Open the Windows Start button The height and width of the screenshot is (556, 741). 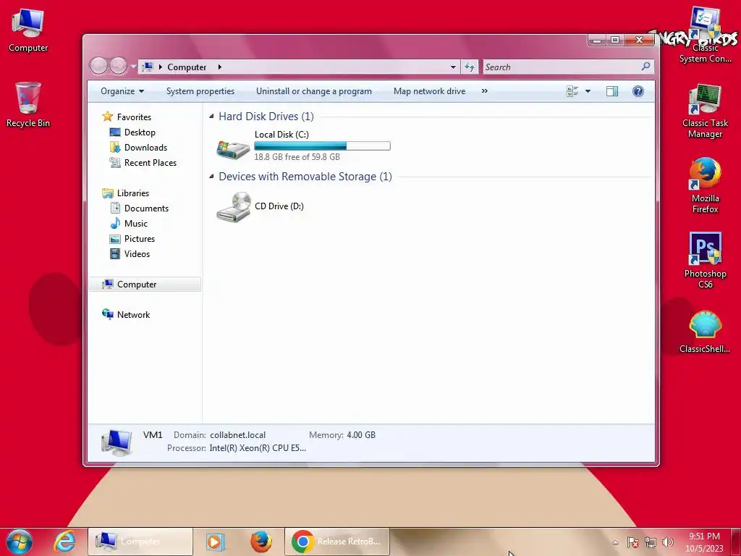click(x=20, y=542)
